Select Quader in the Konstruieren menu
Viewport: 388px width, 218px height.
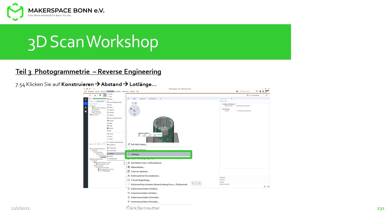pyautogui.click(x=116, y=128)
